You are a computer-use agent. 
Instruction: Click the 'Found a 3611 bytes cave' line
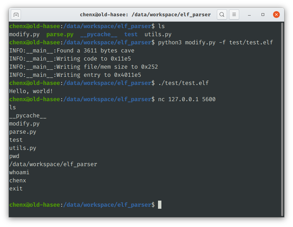72,51
